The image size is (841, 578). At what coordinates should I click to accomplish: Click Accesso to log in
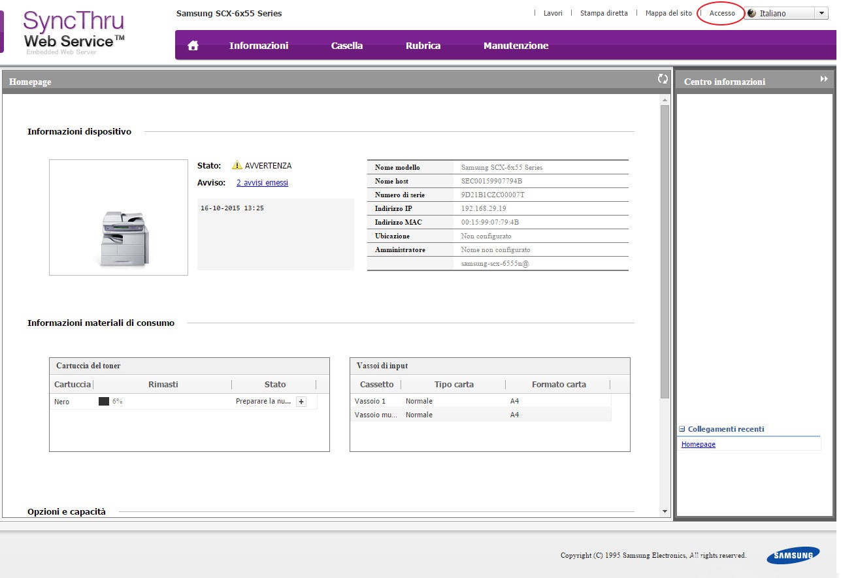tap(722, 13)
